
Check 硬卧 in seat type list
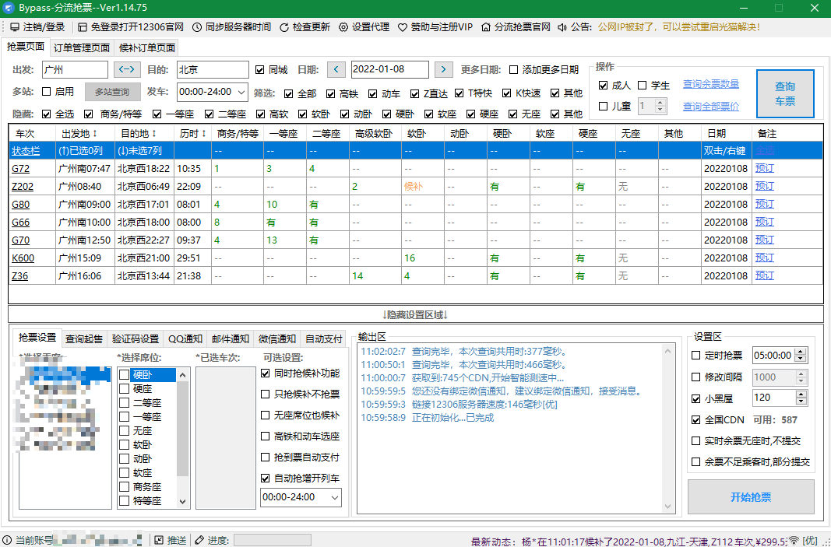click(x=124, y=375)
